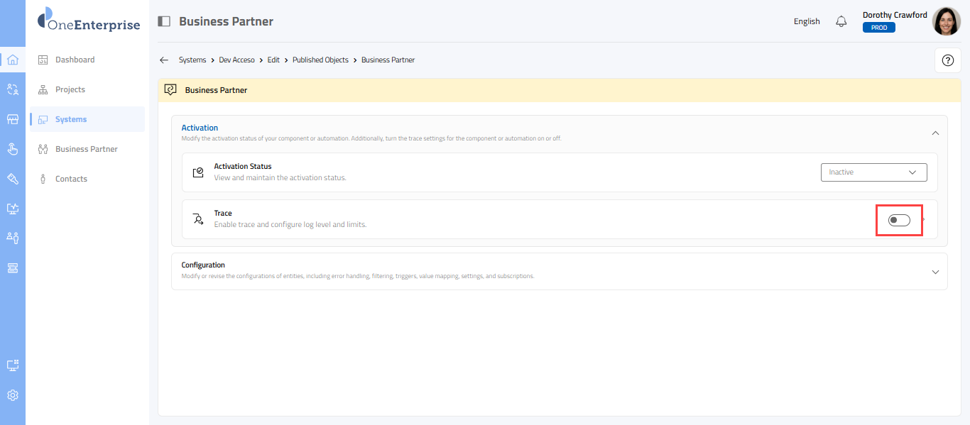Click the help question mark icon
The image size is (970, 425).
947,60
